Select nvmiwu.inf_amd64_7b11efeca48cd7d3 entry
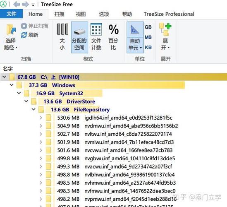The height and width of the screenshot is (207, 227). (x=129, y=142)
